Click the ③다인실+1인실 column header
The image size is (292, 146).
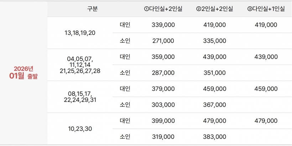pyautogui.click(x=266, y=9)
